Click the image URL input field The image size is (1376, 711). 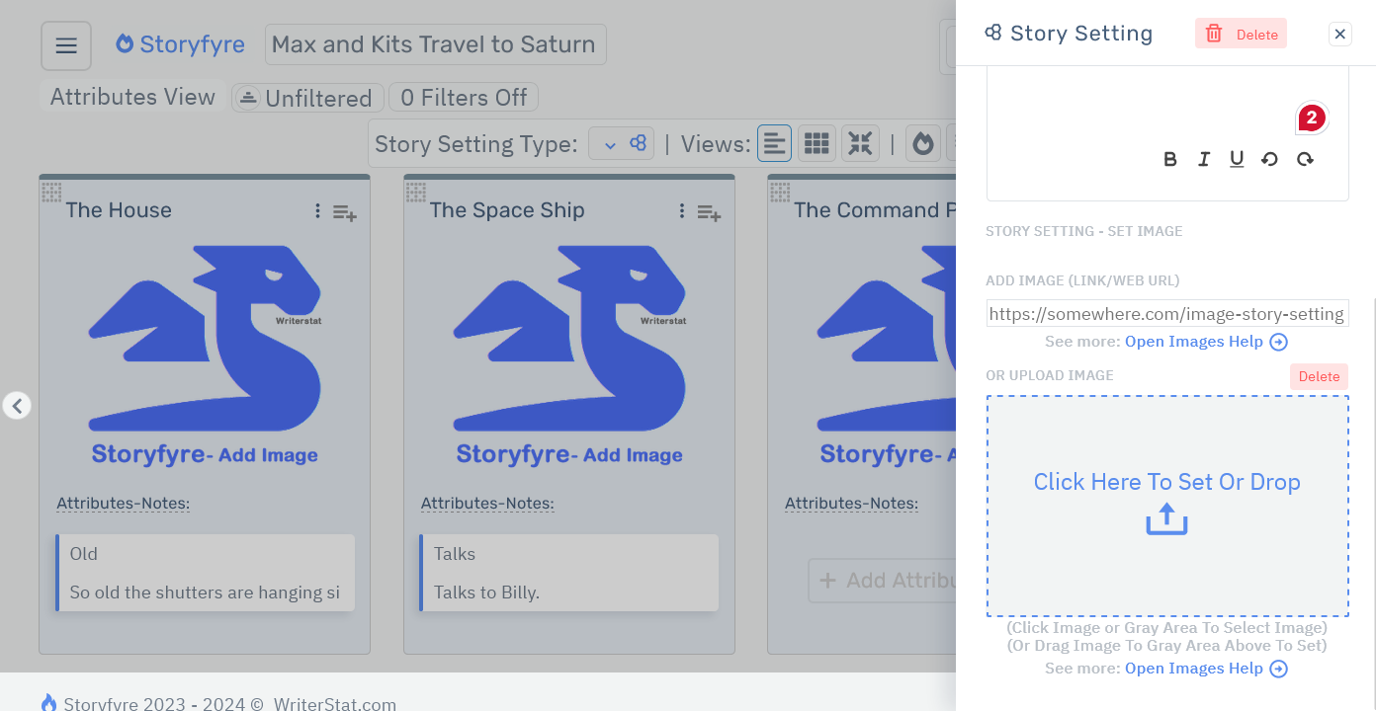point(1166,313)
